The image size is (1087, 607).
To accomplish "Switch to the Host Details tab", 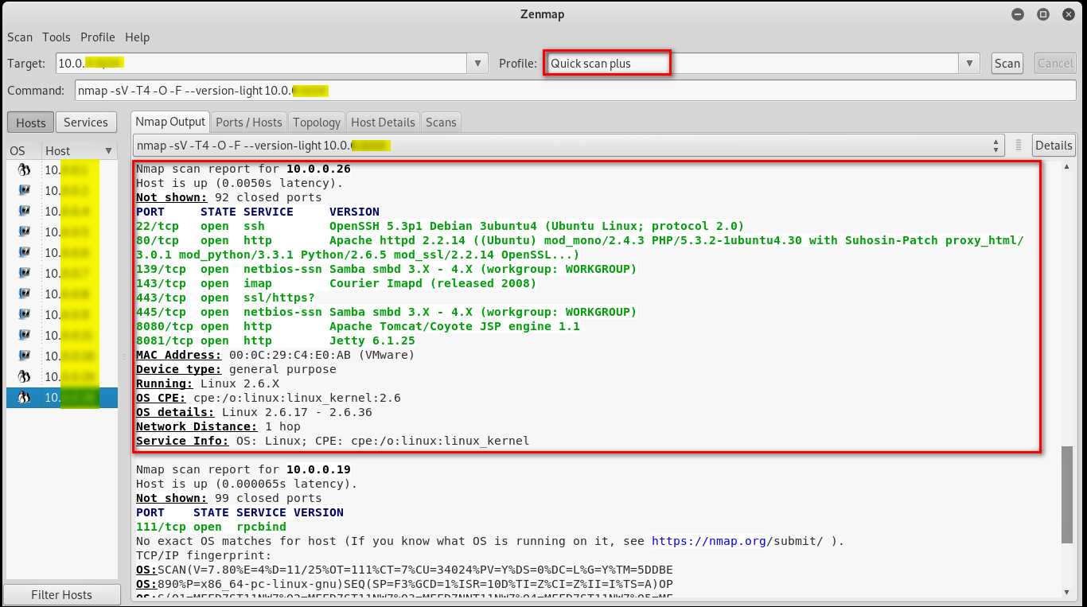I will tap(383, 123).
